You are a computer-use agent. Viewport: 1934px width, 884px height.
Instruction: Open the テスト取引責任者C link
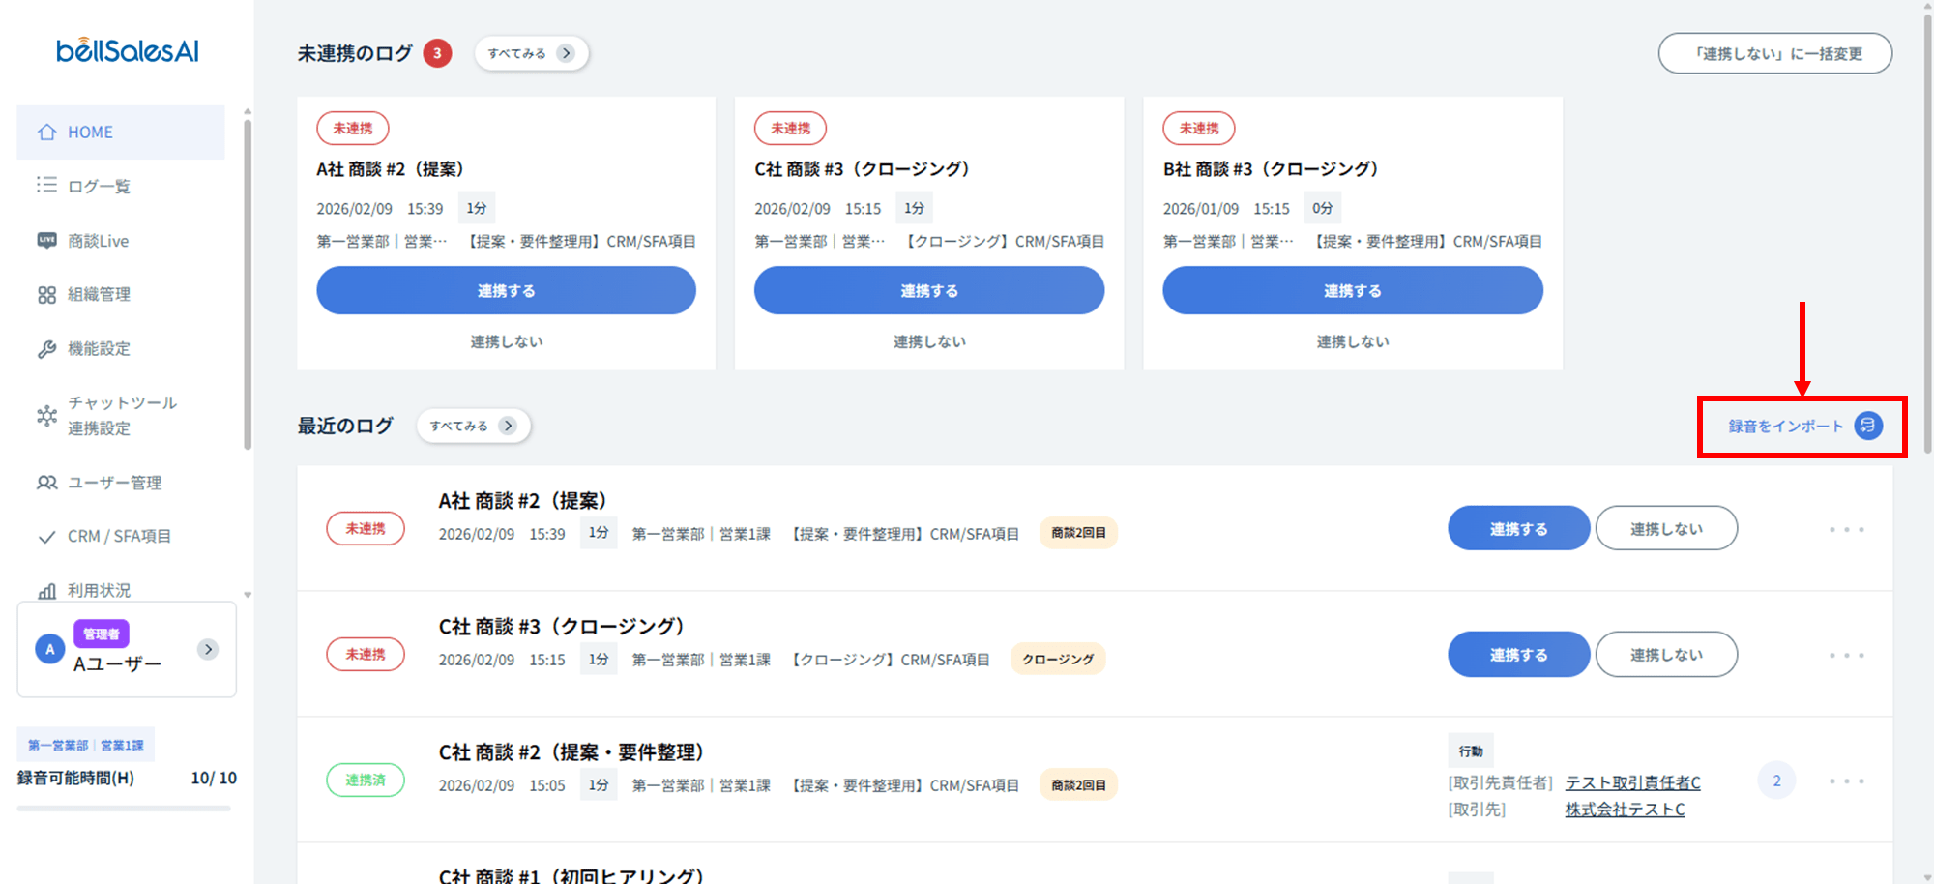[x=1632, y=782]
